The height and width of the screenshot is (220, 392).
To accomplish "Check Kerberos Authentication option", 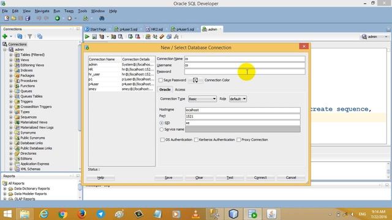I will 196,140.
